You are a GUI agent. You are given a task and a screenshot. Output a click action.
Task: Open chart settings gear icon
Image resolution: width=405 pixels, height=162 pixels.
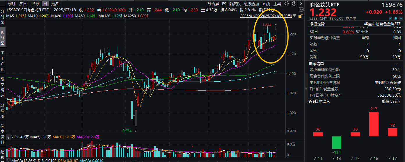click(x=287, y=4)
